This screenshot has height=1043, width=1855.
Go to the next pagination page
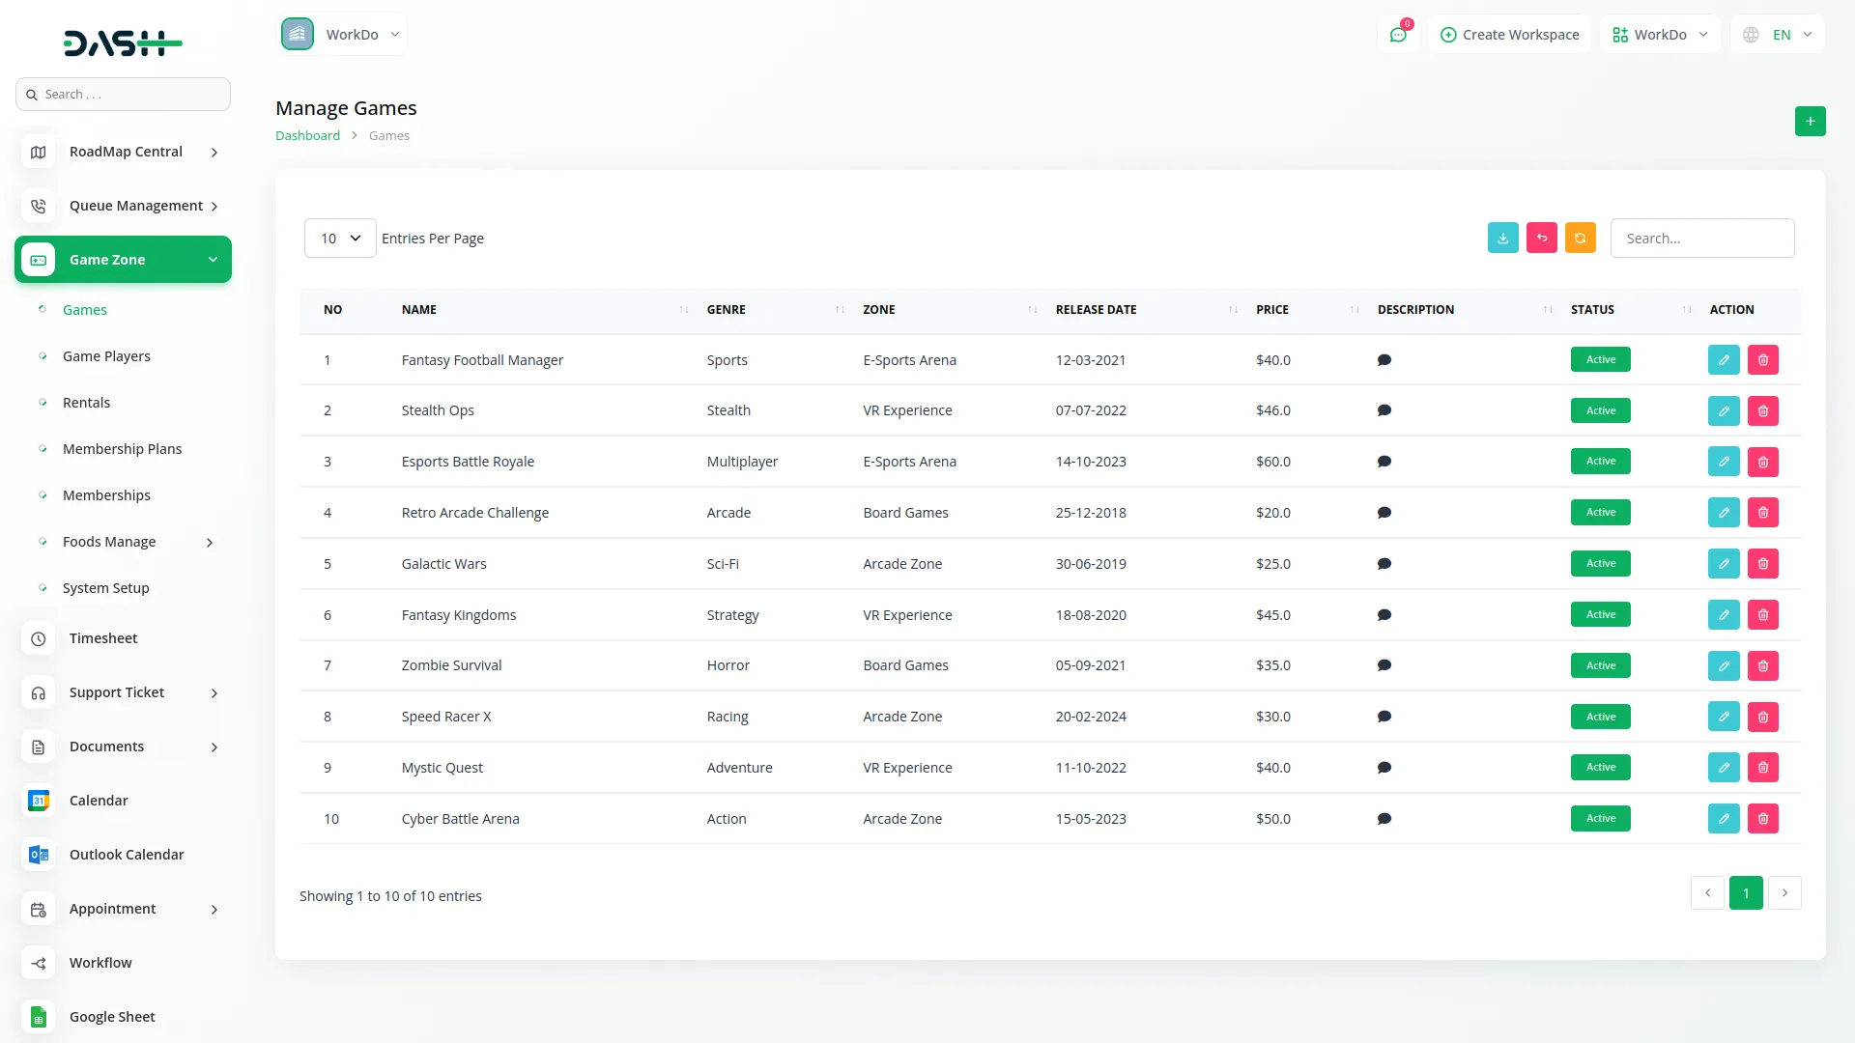[1784, 893]
